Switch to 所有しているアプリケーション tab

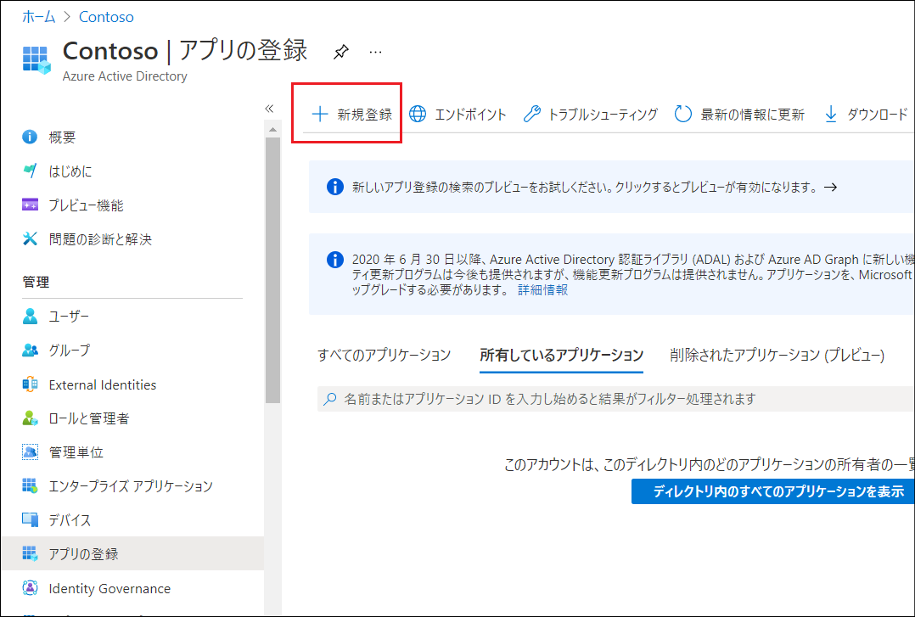[561, 355]
